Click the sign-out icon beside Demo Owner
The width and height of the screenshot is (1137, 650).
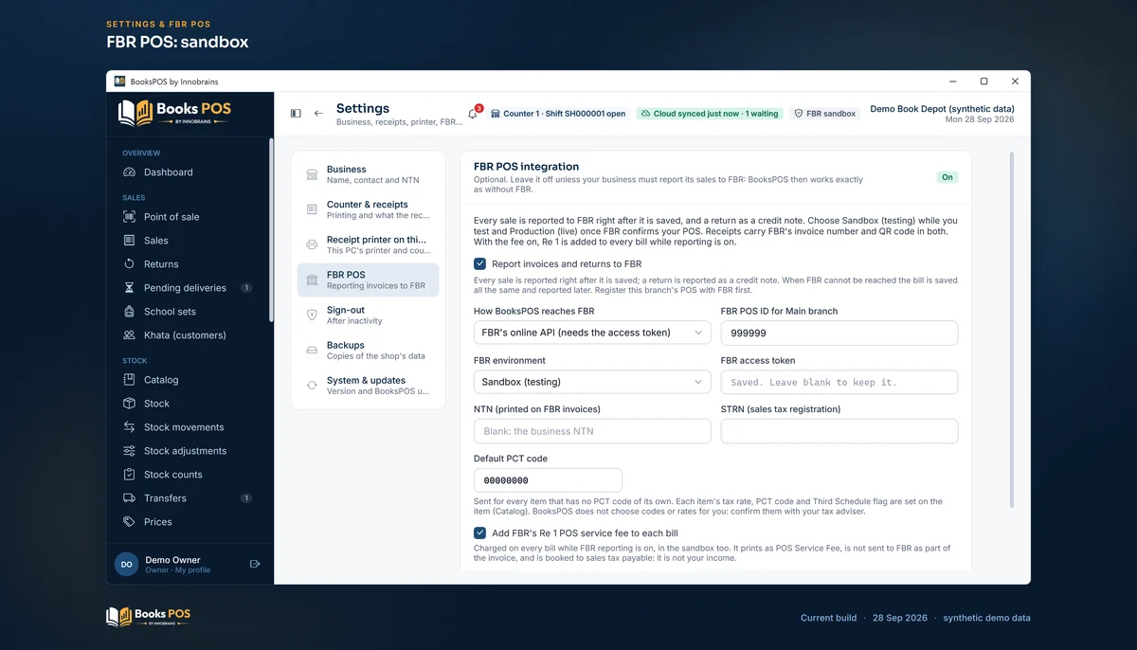pyautogui.click(x=255, y=564)
